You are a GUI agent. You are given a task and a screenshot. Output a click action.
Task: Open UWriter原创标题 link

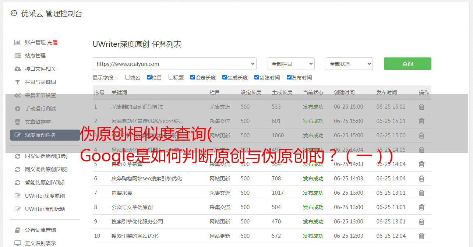(45, 209)
